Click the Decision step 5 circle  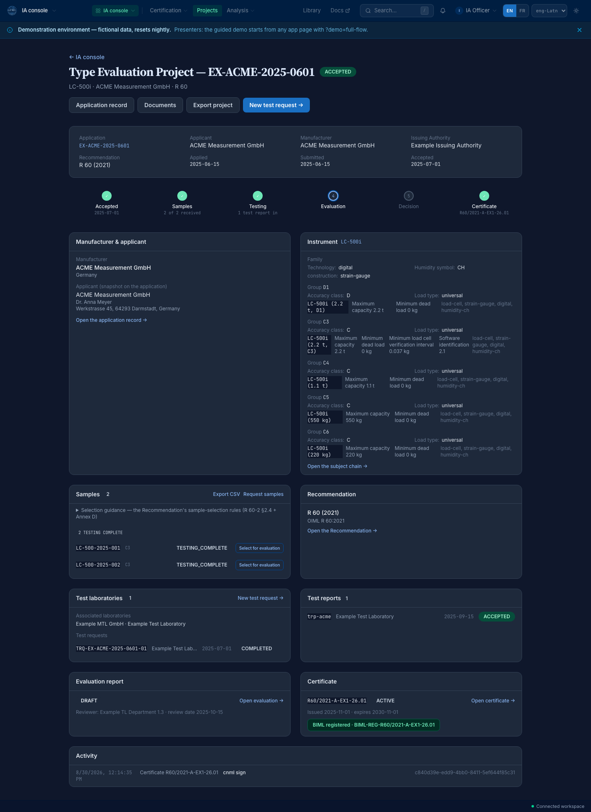pyautogui.click(x=409, y=196)
